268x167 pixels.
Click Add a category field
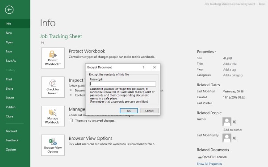click(233, 75)
